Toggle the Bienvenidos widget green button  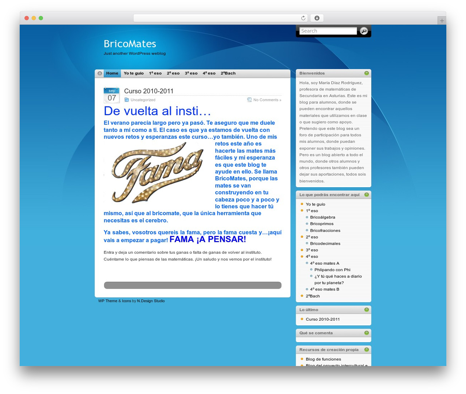pyautogui.click(x=367, y=73)
